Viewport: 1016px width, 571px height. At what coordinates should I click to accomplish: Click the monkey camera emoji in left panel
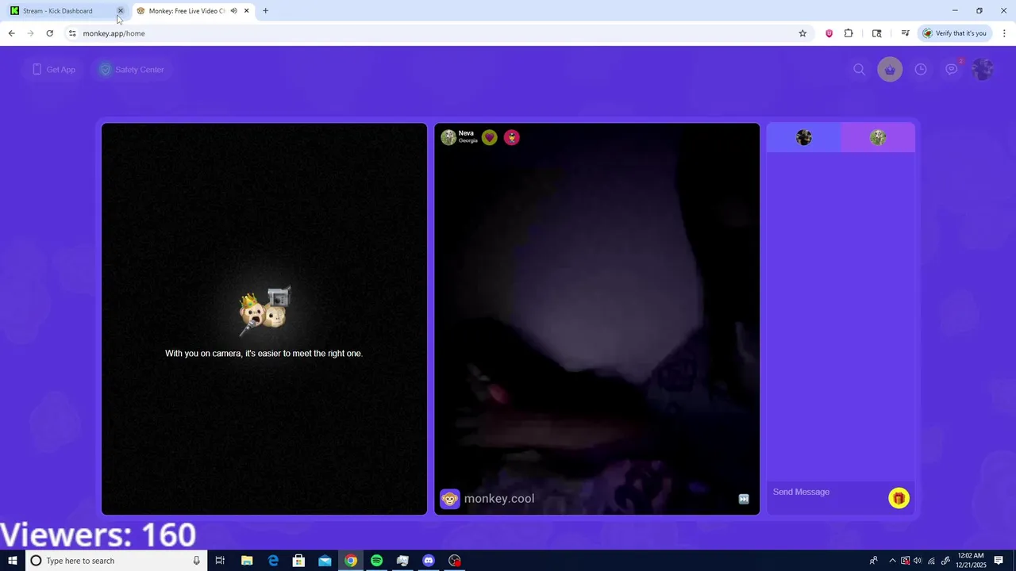[264, 311]
